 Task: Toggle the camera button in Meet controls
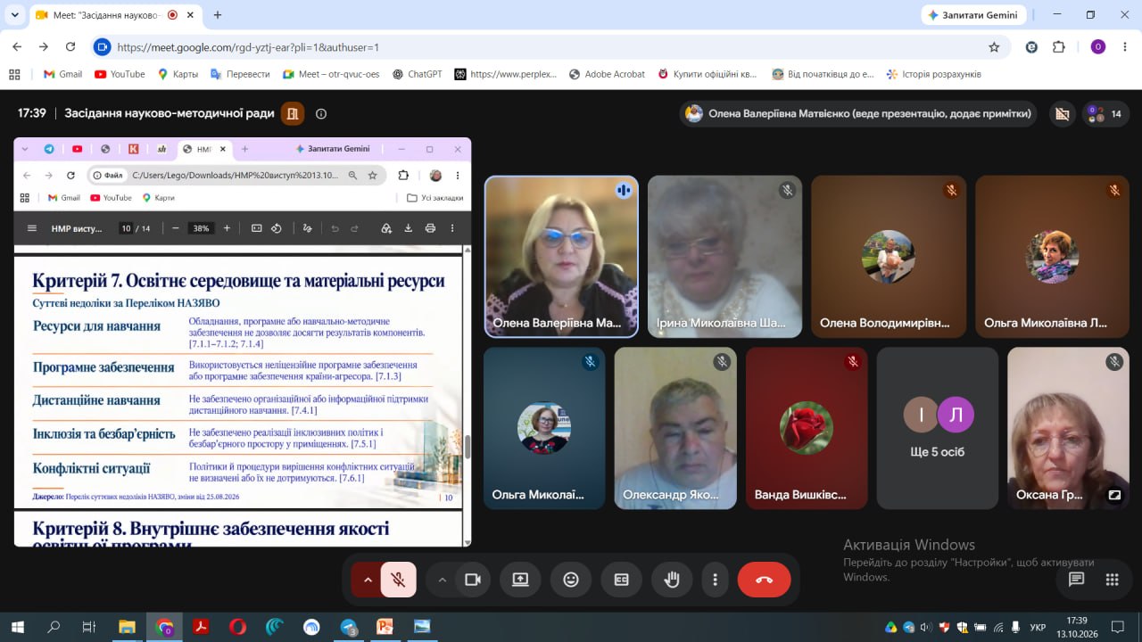click(473, 580)
